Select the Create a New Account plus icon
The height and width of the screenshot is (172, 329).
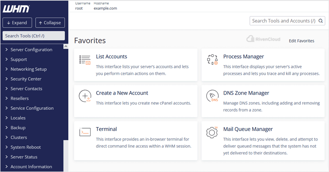pos(85,96)
